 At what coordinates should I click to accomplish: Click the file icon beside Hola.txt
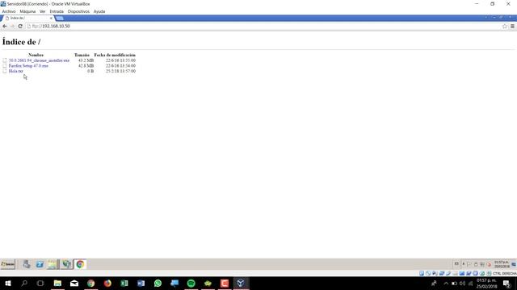click(x=5, y=71)
